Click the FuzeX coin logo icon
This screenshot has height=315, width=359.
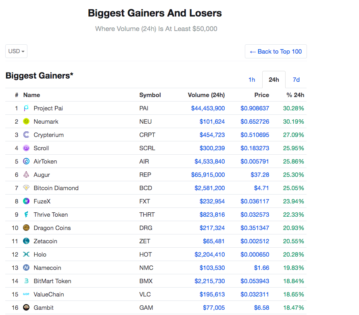point(26,201)
